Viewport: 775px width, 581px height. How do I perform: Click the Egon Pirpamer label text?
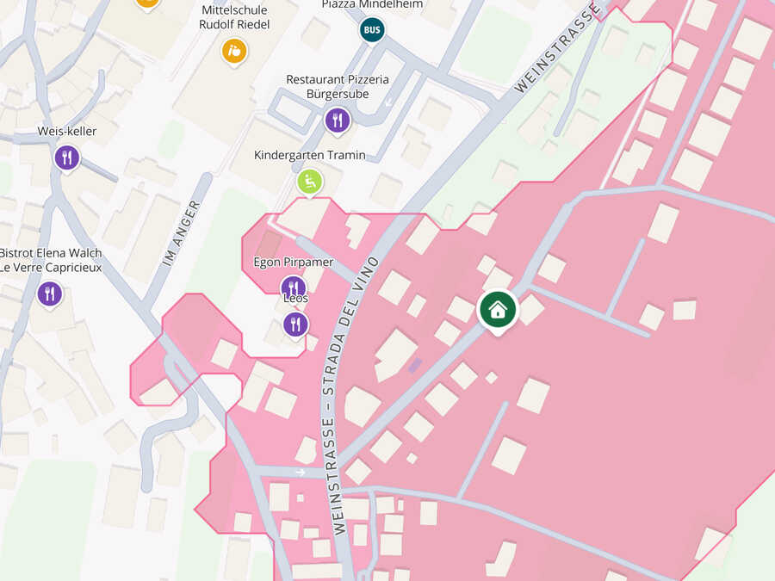pos(294,263)
